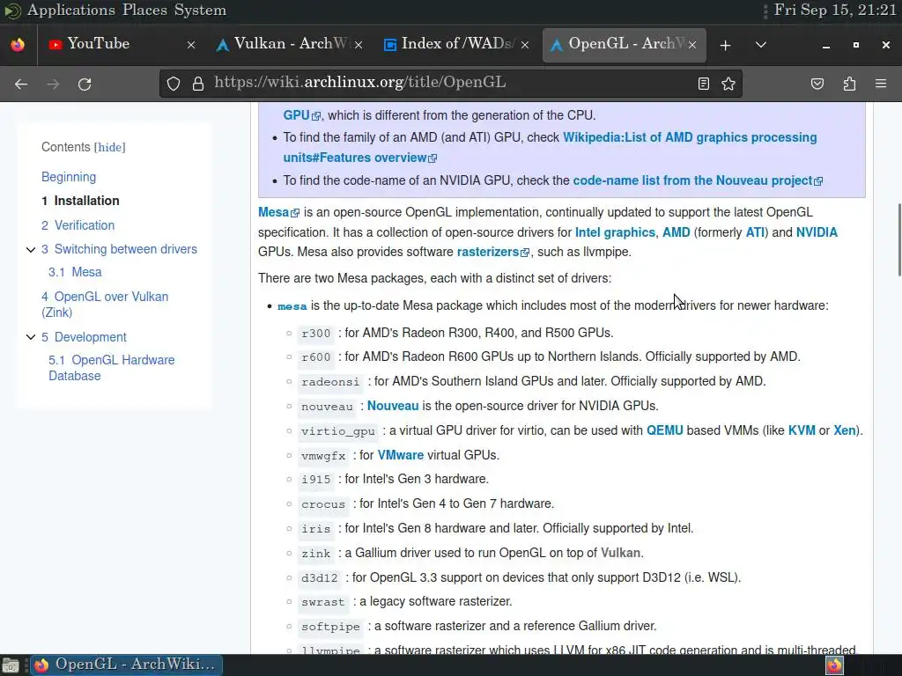List all tabs with the chevron dropdown
Screen dimensions: 902x676
(760, 45)
